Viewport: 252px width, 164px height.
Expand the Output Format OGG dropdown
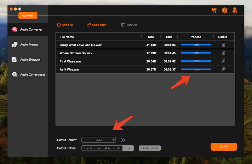[99, 140]
